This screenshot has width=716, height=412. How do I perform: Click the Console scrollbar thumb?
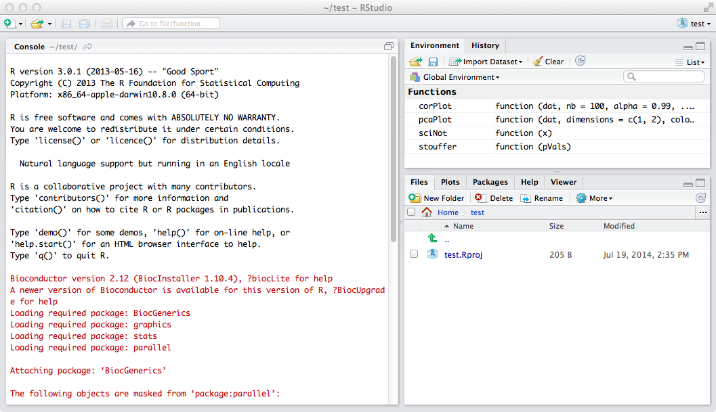(394, 150)
